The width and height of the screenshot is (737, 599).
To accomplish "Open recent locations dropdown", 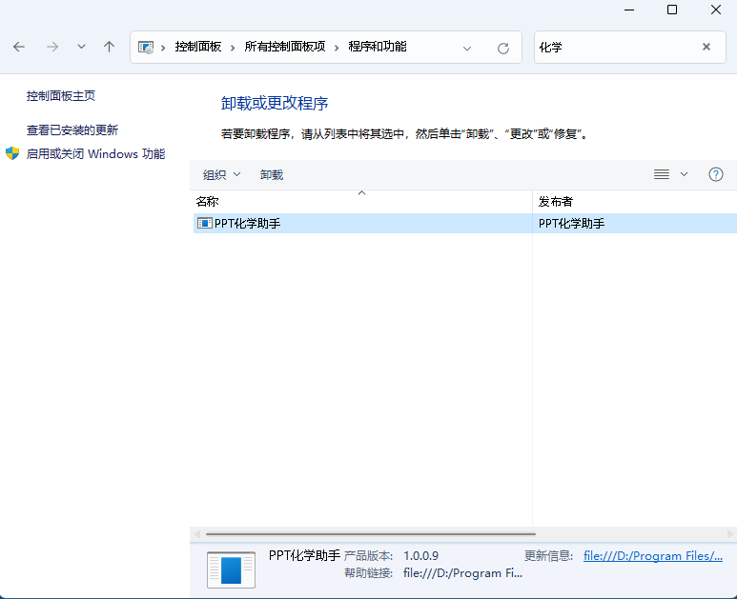I will (x=81, y=47).
